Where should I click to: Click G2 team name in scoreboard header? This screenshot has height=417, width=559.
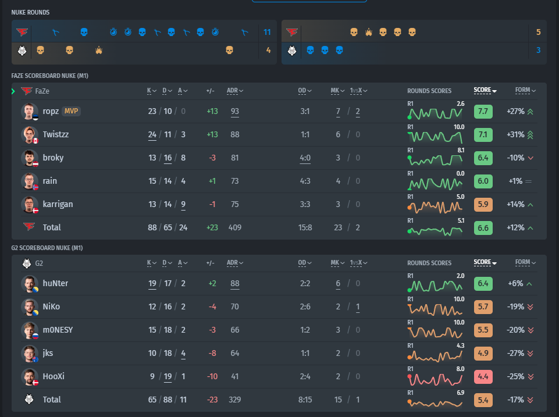[x=39, y=263]
